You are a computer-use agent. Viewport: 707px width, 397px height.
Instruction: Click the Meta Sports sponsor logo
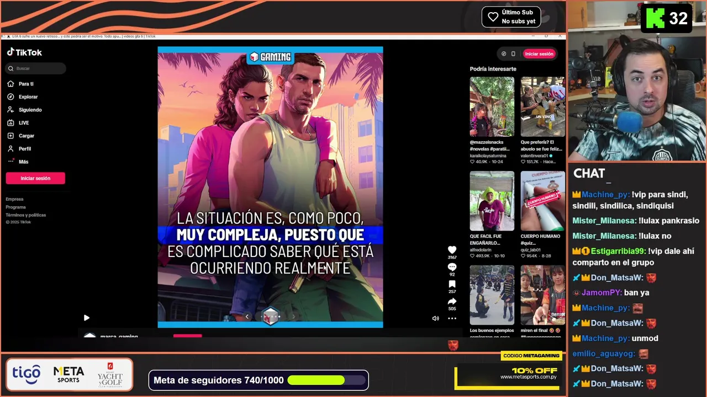pos(68,374)
